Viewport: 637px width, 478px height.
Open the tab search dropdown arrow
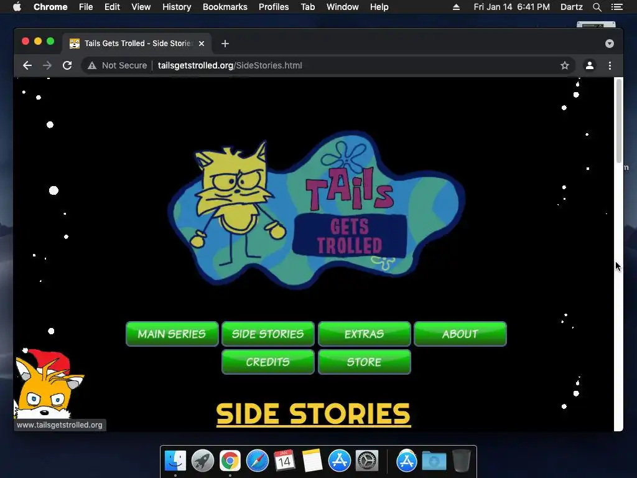[x=610, y=44]
